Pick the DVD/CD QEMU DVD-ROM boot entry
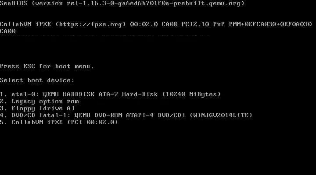 126,115
